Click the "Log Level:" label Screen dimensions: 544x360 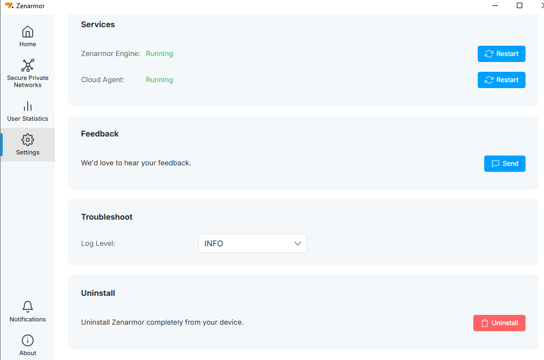tap(98, 244)
